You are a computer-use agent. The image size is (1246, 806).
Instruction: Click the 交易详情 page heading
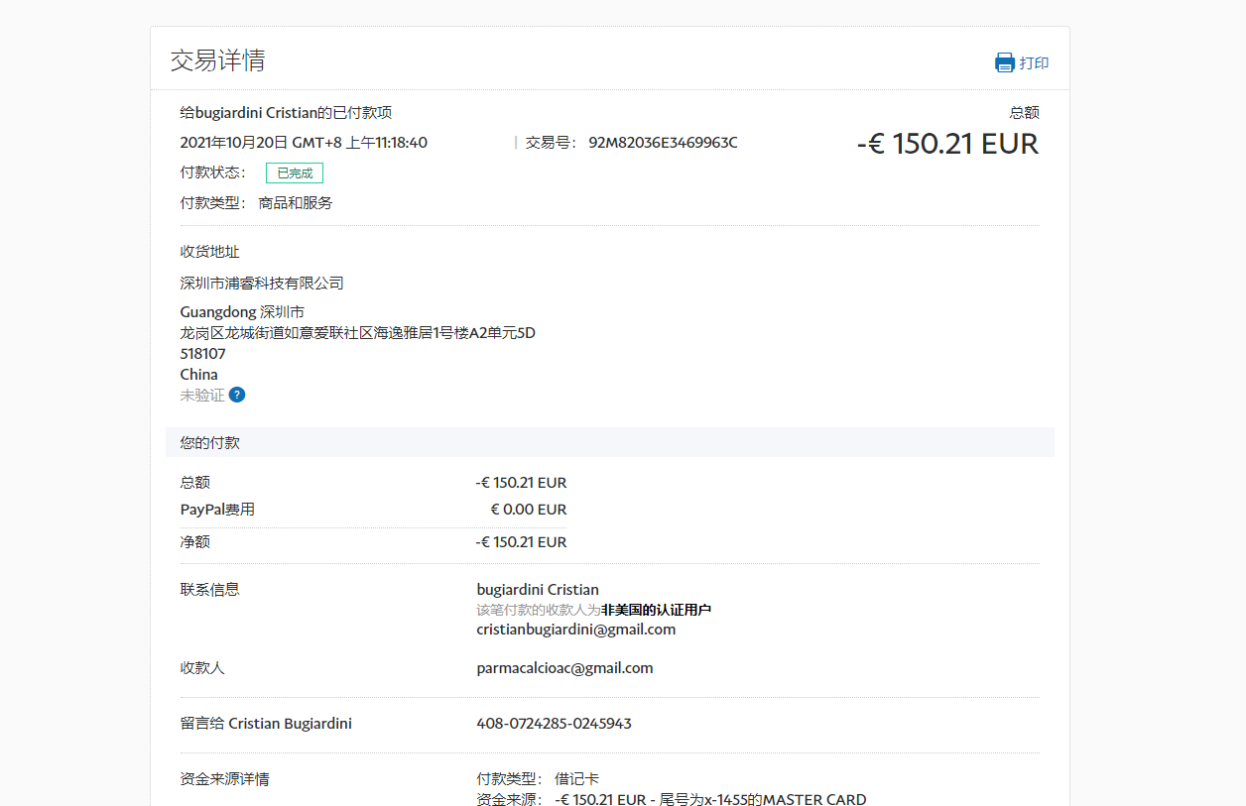pyautogui.click(x=217, y=60)
